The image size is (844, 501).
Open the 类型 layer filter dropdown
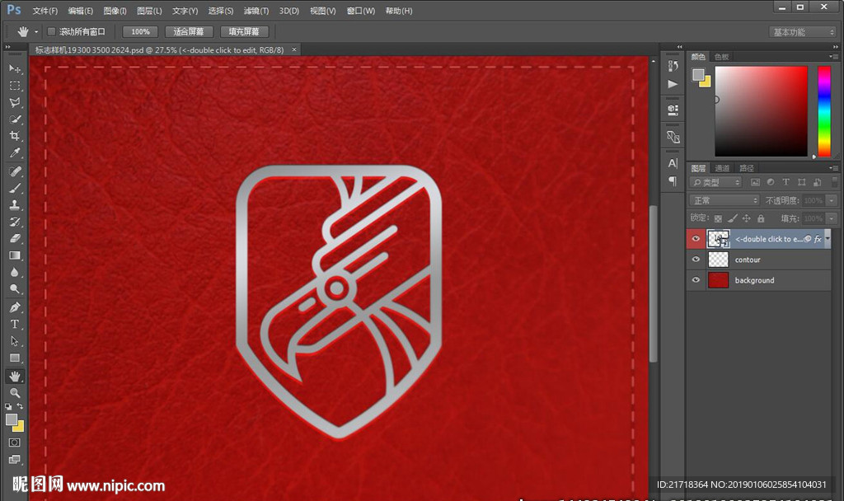tap(716, 182)
